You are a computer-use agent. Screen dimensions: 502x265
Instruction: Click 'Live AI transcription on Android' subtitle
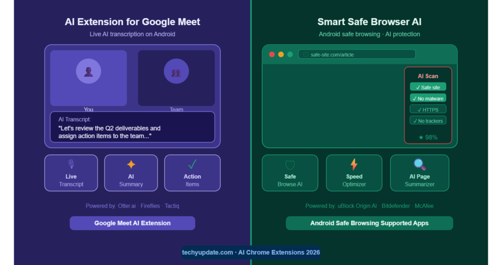tap(132, 34)
